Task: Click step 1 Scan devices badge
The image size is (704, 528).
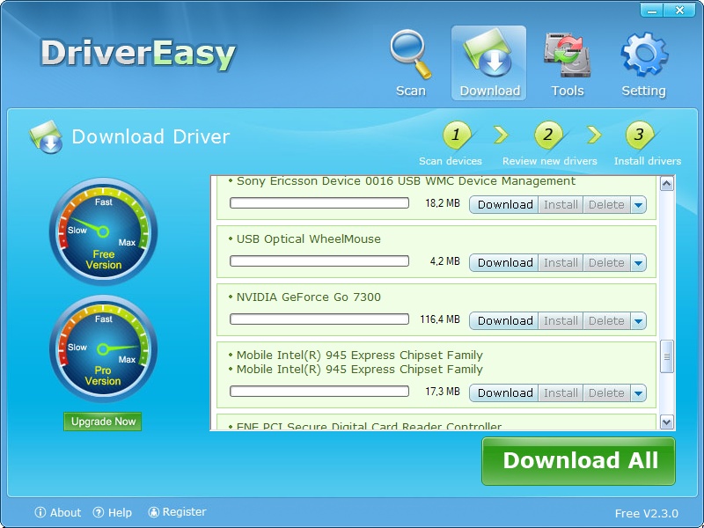Action: click(x=456, y=136)
